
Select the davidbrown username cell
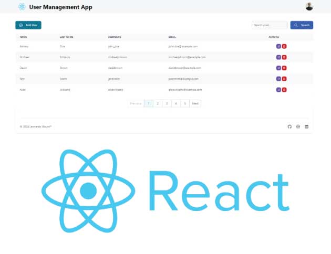tap(115, 68)
